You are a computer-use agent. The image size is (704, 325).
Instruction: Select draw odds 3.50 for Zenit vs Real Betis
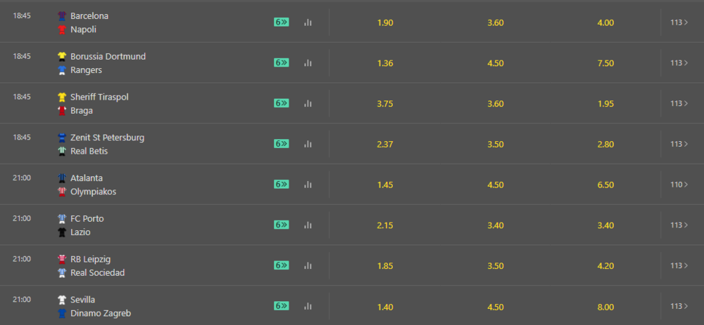coord(495,144)
